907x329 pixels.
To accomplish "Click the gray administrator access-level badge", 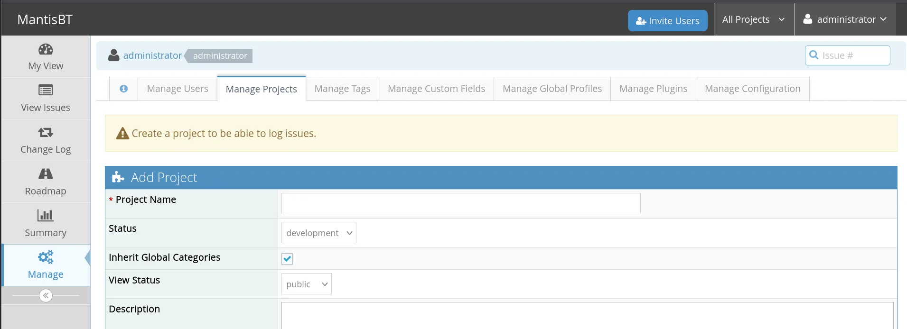I will pyautogui.click(x=220, y=56).
